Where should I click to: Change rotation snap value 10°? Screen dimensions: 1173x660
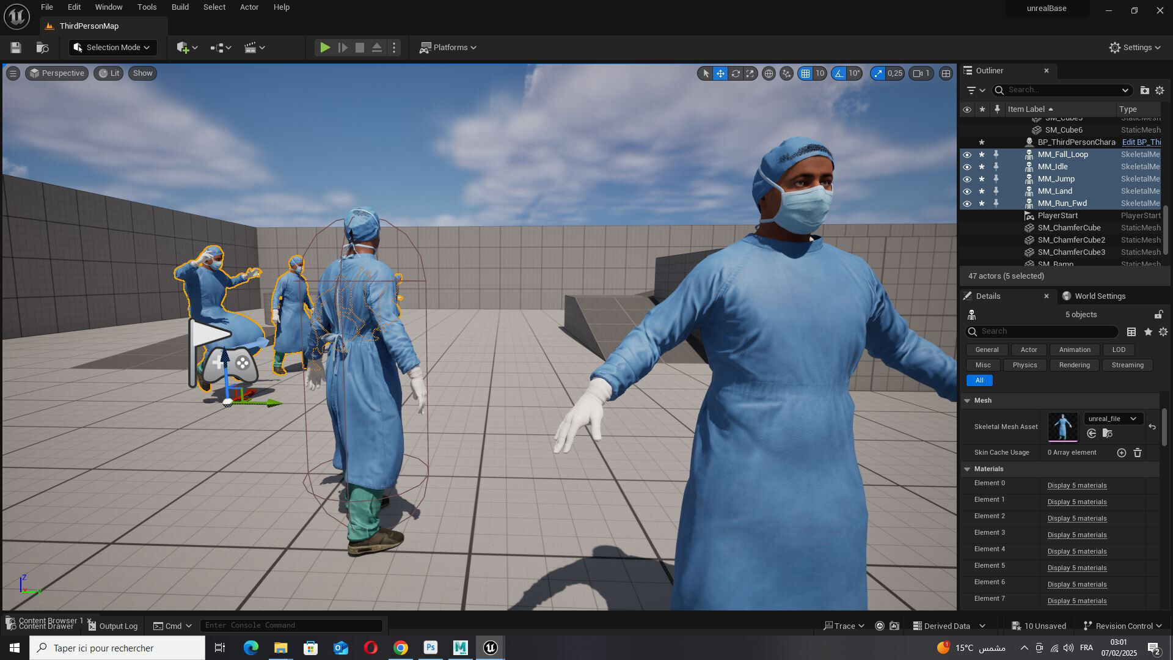pos(854,73)
